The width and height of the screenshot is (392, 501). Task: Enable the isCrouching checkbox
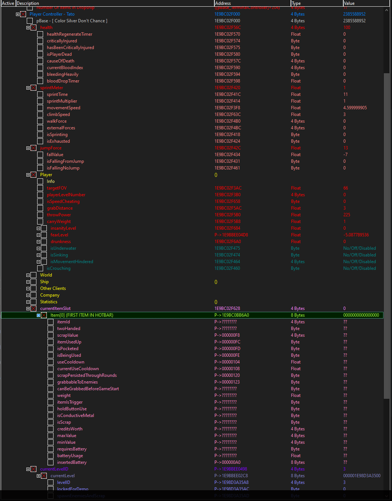pyautogui.click(x=40, y=268)
